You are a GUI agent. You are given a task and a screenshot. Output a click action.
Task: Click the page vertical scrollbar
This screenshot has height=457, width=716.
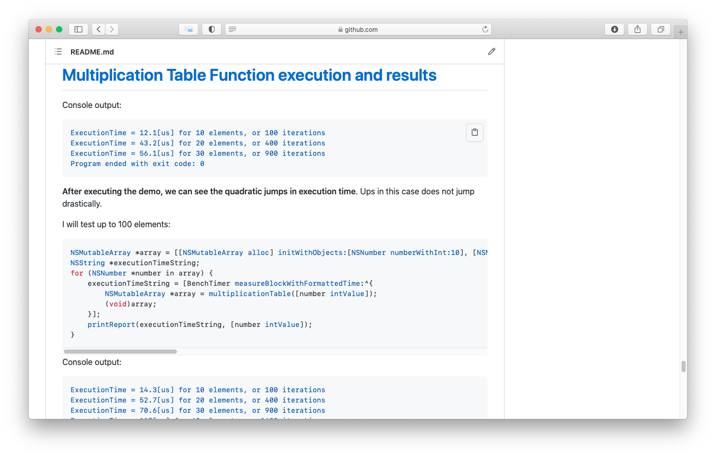(x=684, y=367)
